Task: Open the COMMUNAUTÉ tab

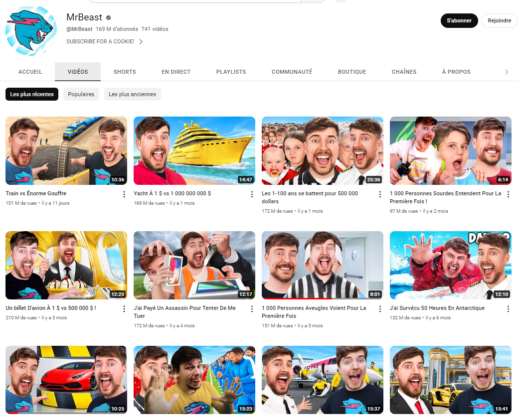Action: [x=292, y=72]
